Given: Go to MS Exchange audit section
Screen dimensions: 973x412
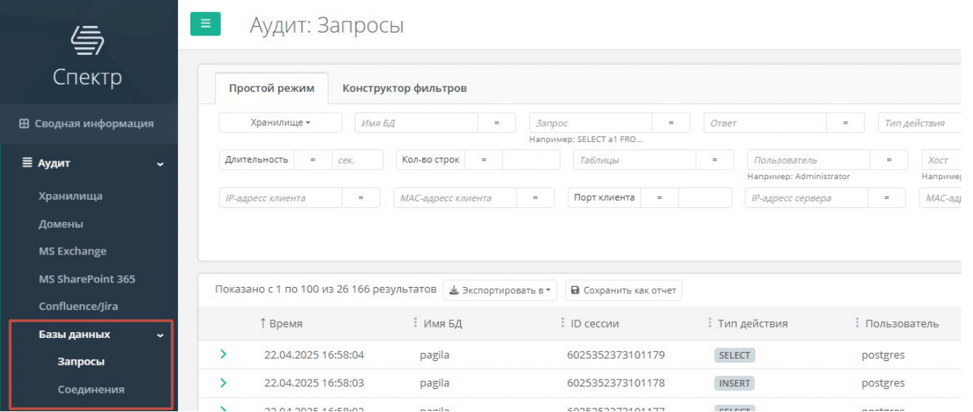Looking at the screenshot, I should click(x=73, y=251).
